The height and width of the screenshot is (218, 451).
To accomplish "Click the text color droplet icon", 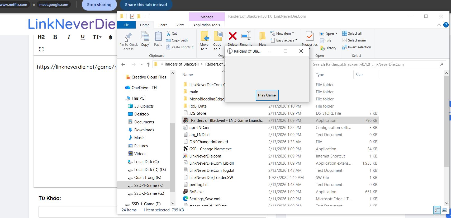I will tap(110, 37).
